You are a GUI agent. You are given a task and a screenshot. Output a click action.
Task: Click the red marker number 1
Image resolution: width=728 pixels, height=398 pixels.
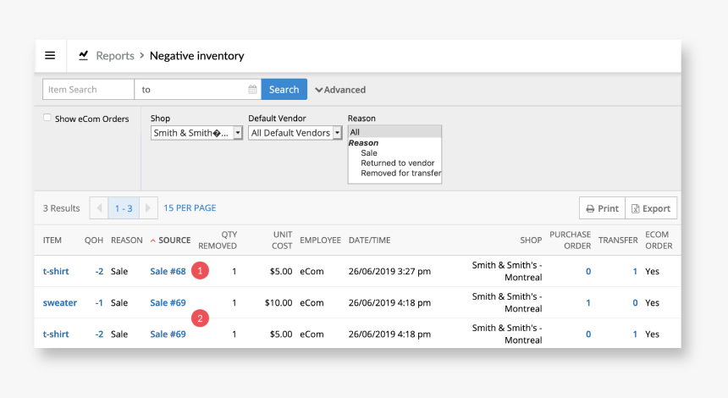tap(200, 271)
